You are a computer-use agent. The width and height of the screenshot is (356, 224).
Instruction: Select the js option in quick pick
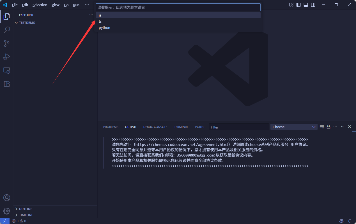click(178, 15)
